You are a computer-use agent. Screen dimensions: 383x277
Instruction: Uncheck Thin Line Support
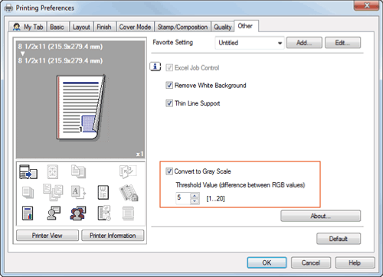click(x=169, y=103)
